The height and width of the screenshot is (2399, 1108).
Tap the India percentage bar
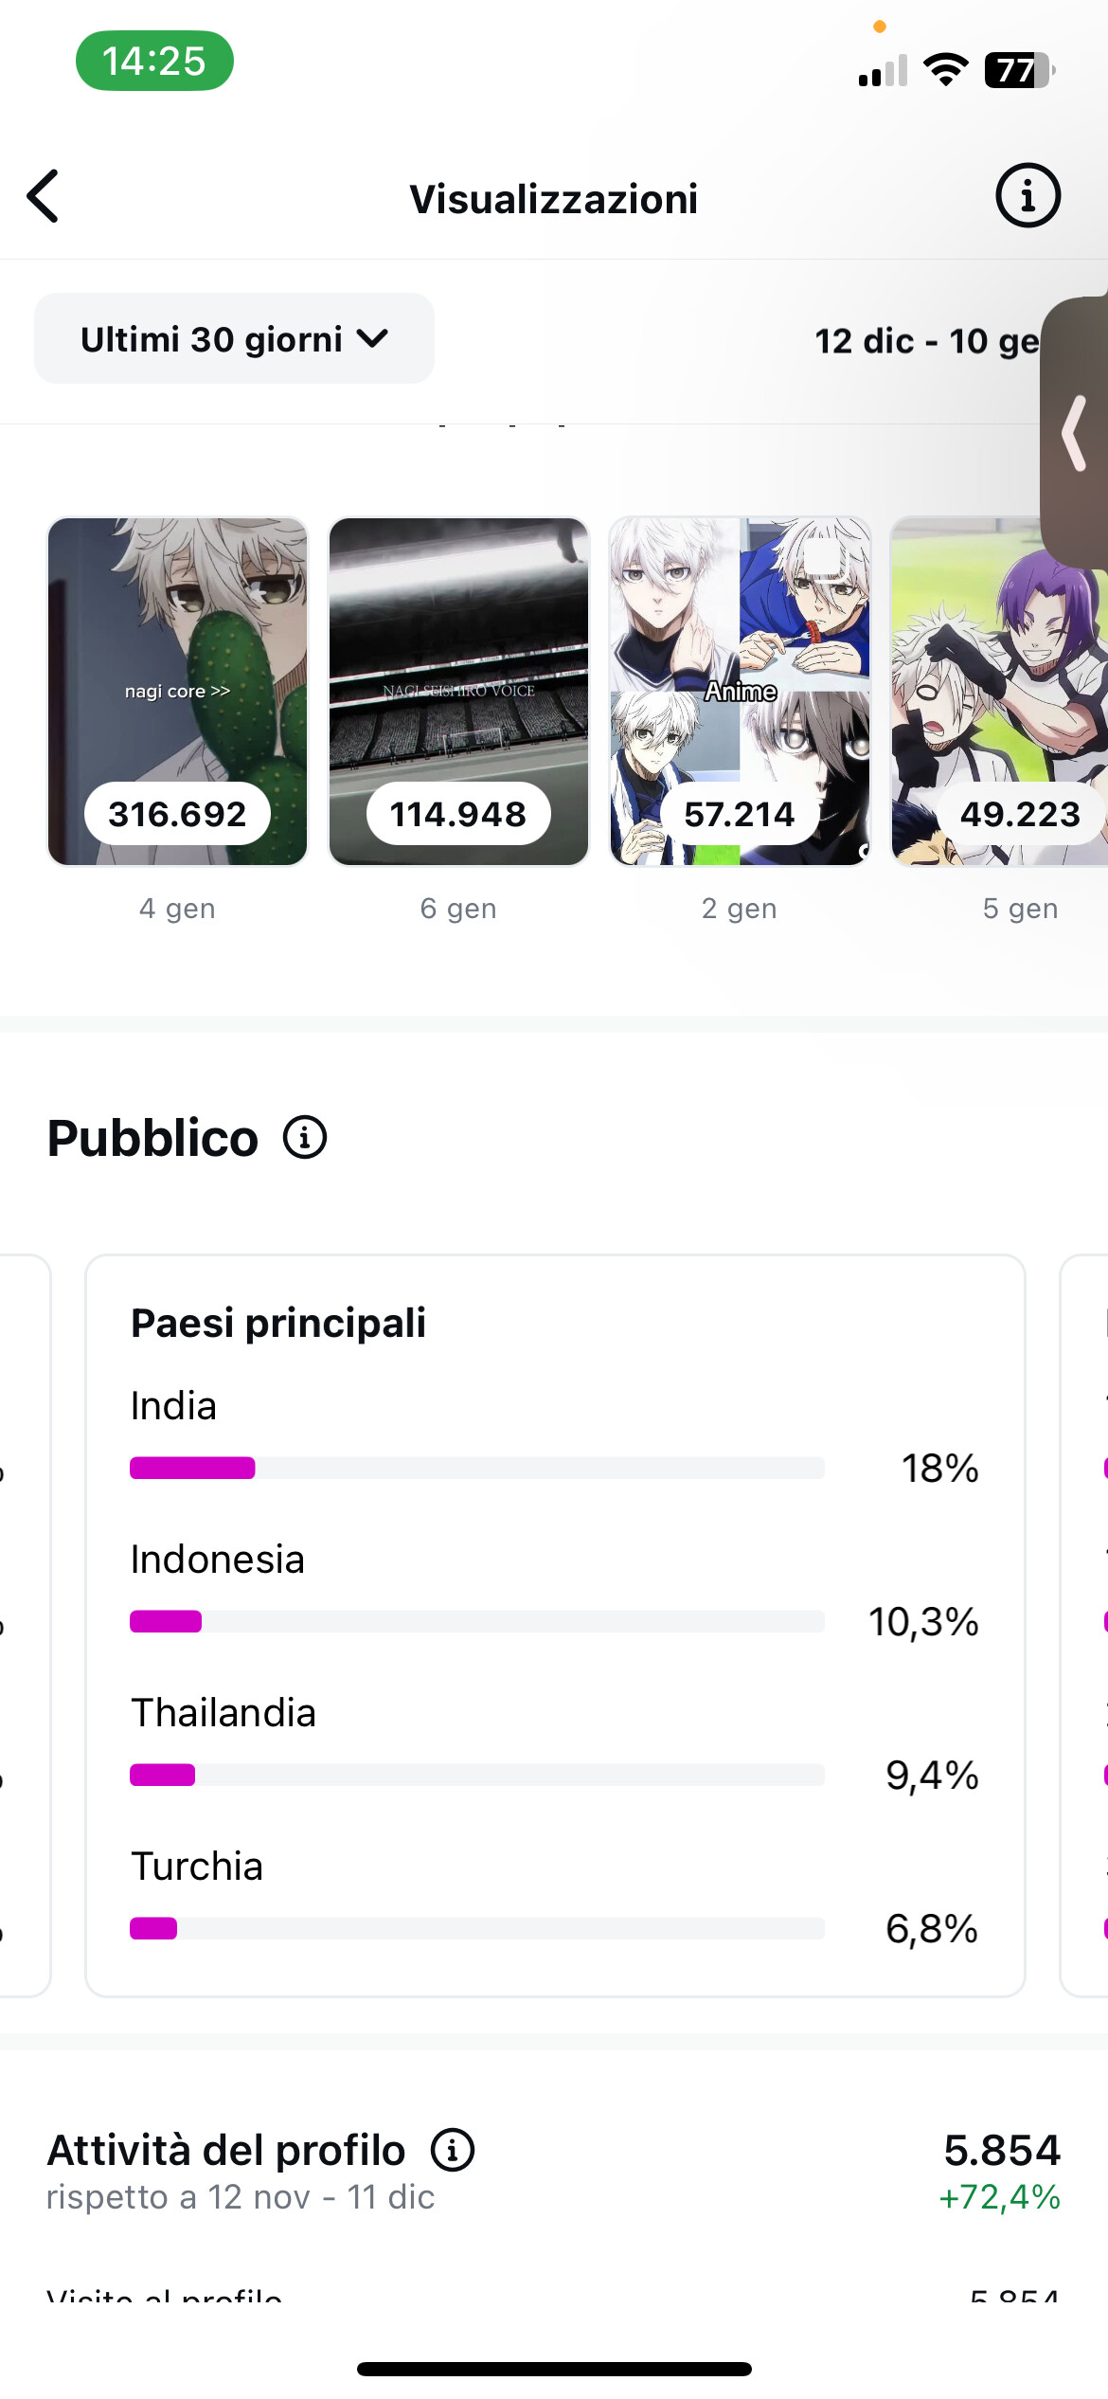[x=476, y=1468]
